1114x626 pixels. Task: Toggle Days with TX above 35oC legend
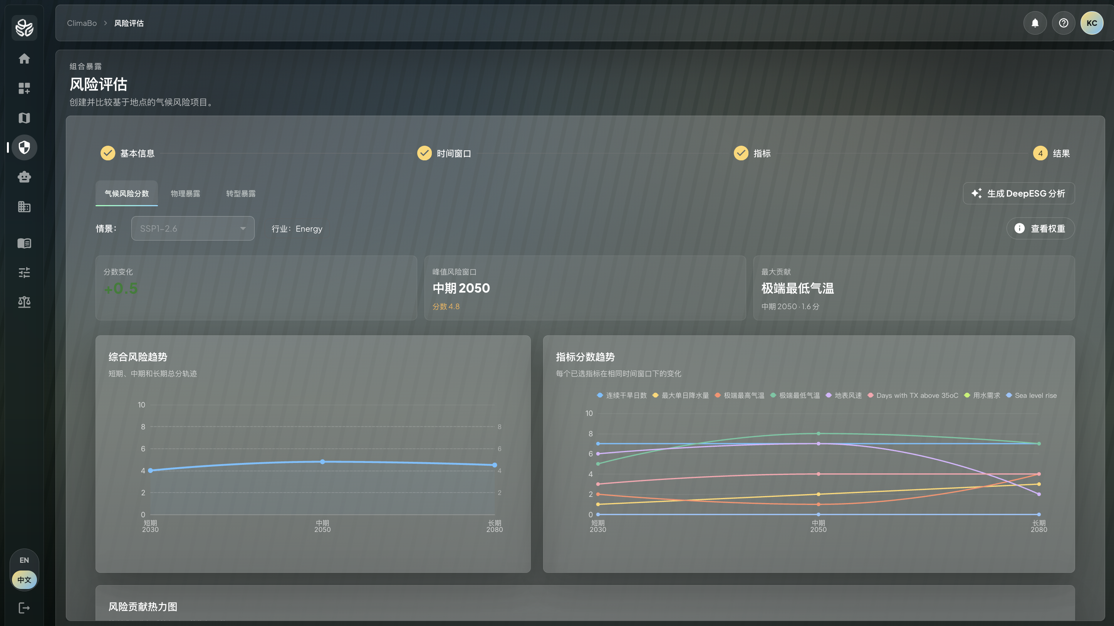(x=913, y=395)
